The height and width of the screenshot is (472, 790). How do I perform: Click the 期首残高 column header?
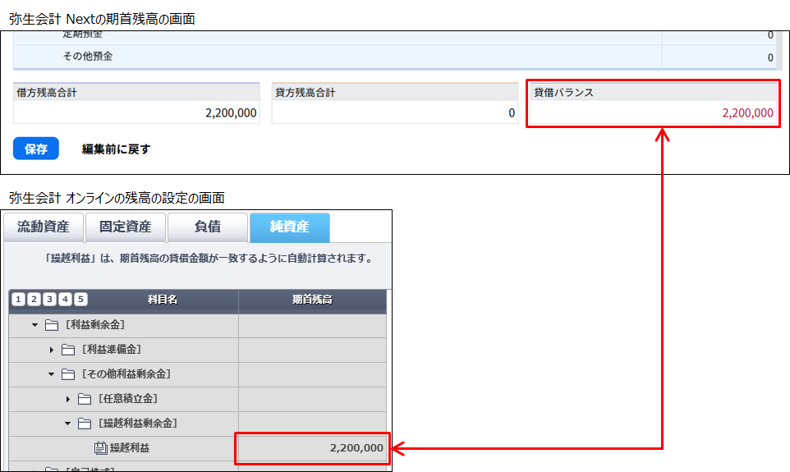[312, 300]
